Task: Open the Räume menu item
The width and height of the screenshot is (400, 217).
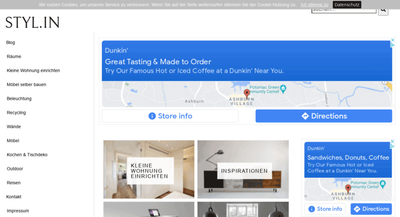Action: tap(14, 56)
